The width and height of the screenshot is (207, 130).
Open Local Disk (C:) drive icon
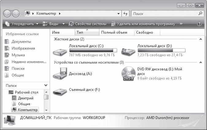click(x=61, y=51)
